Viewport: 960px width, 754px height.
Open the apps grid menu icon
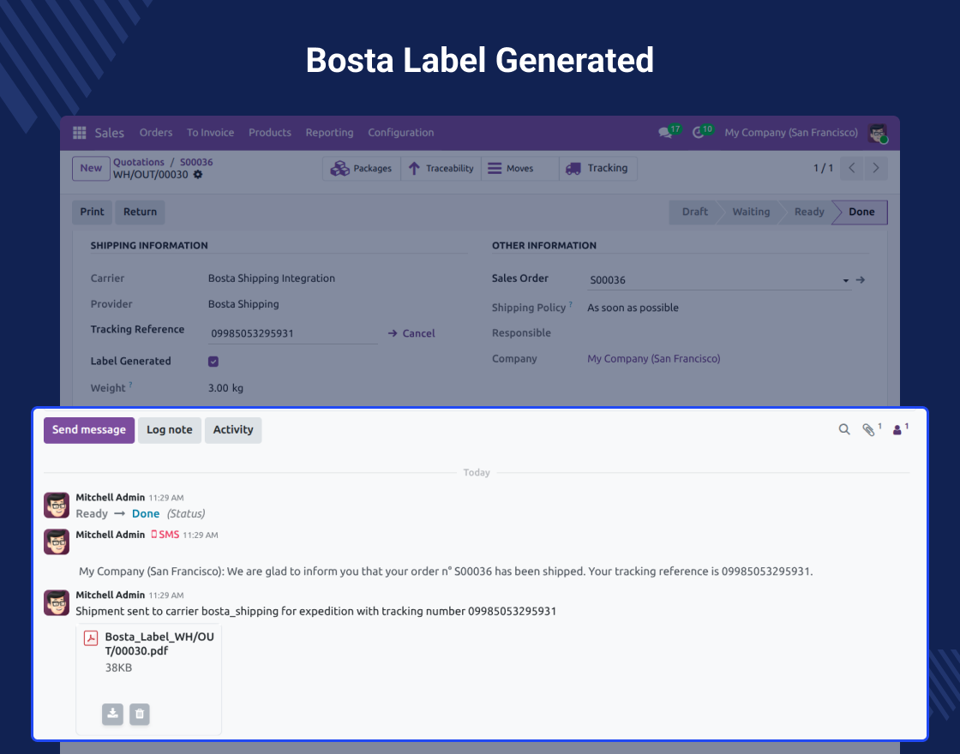click(x=80, y=133)
